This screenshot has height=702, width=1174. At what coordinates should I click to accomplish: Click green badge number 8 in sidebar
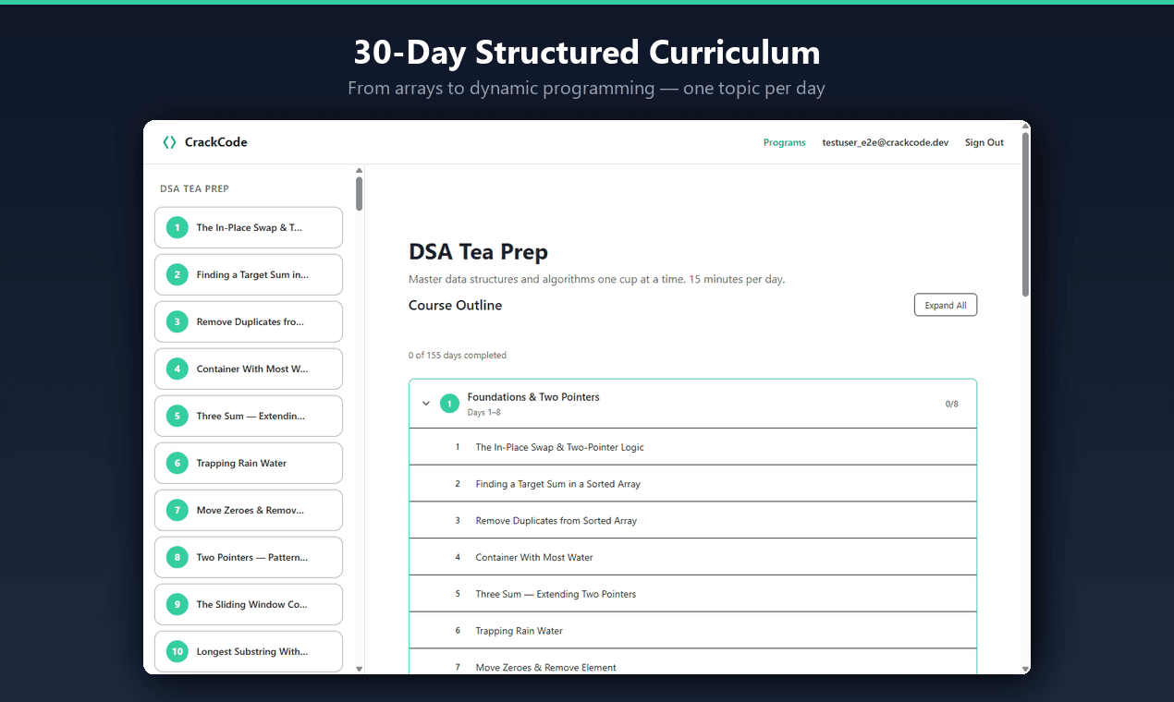coord(177,557)
